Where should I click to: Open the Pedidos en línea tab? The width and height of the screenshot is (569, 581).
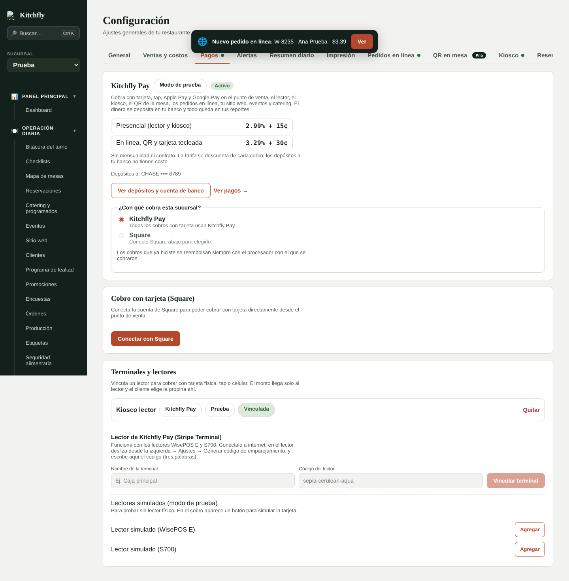tap(394, 55)
